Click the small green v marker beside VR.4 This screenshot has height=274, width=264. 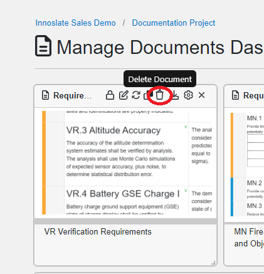tap(186, 191)
